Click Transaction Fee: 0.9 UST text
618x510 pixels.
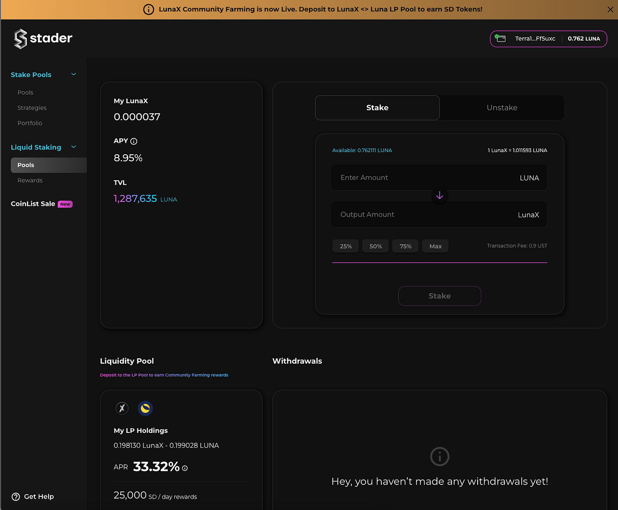pyautogui.click(x=517, y=246)
